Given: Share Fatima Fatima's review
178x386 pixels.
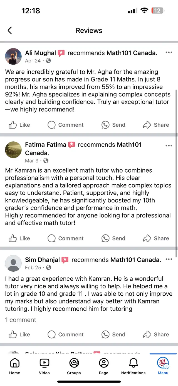Looking at the screenshot, I should (156, 238).
